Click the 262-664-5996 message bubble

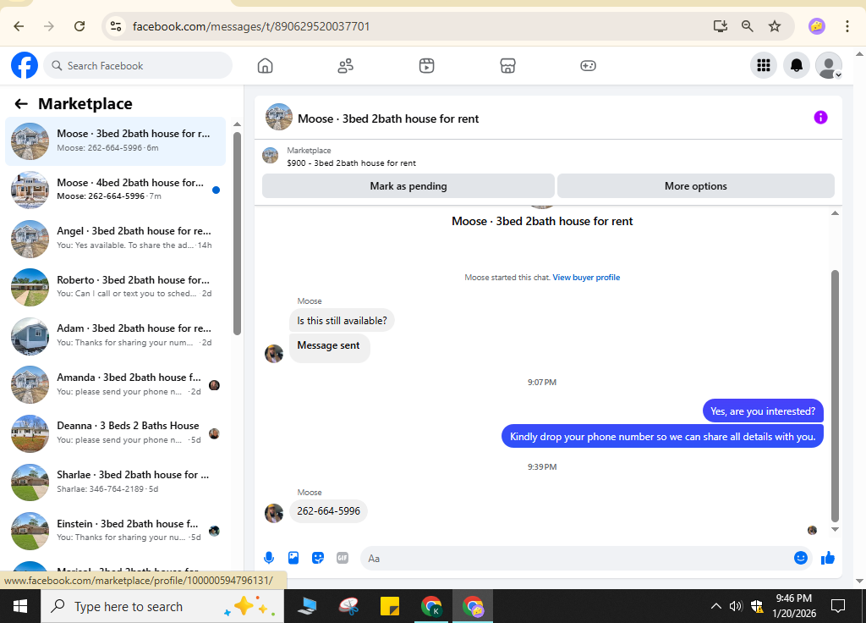click(328, 510)
